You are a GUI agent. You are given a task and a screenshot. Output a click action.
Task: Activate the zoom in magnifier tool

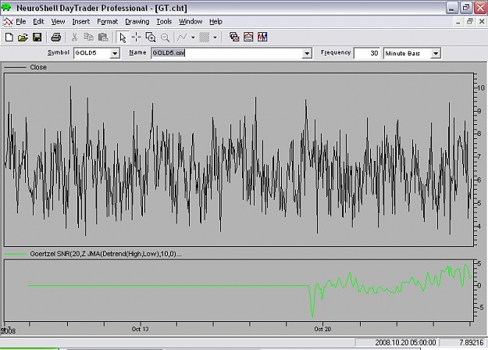[151, 37]
